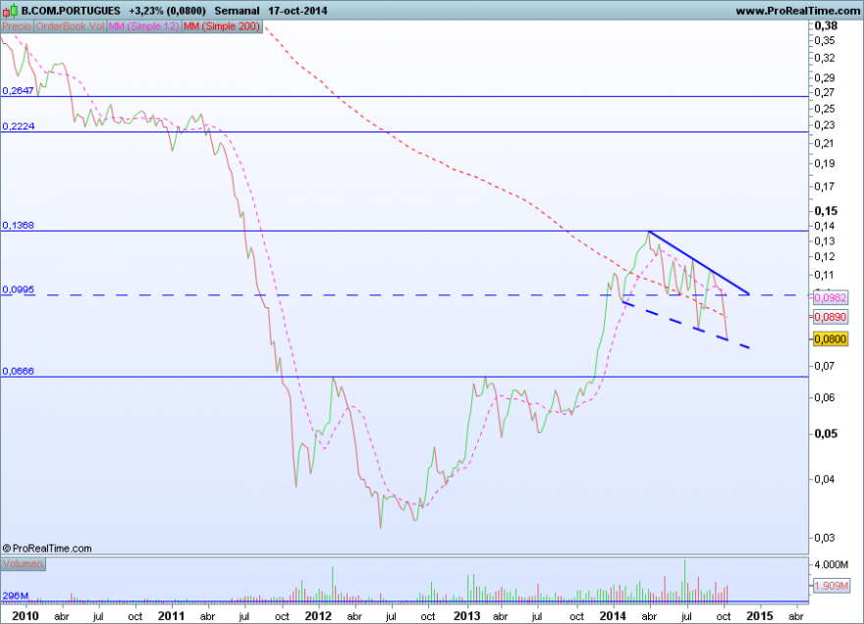Select the 0,1368 horizontal level label
The width and height of the screenshot is (864, 624).
pos(19,226)
